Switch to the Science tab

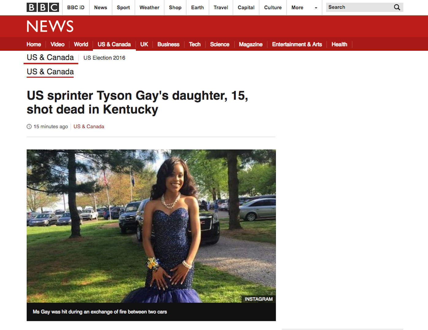coord(220,44)
